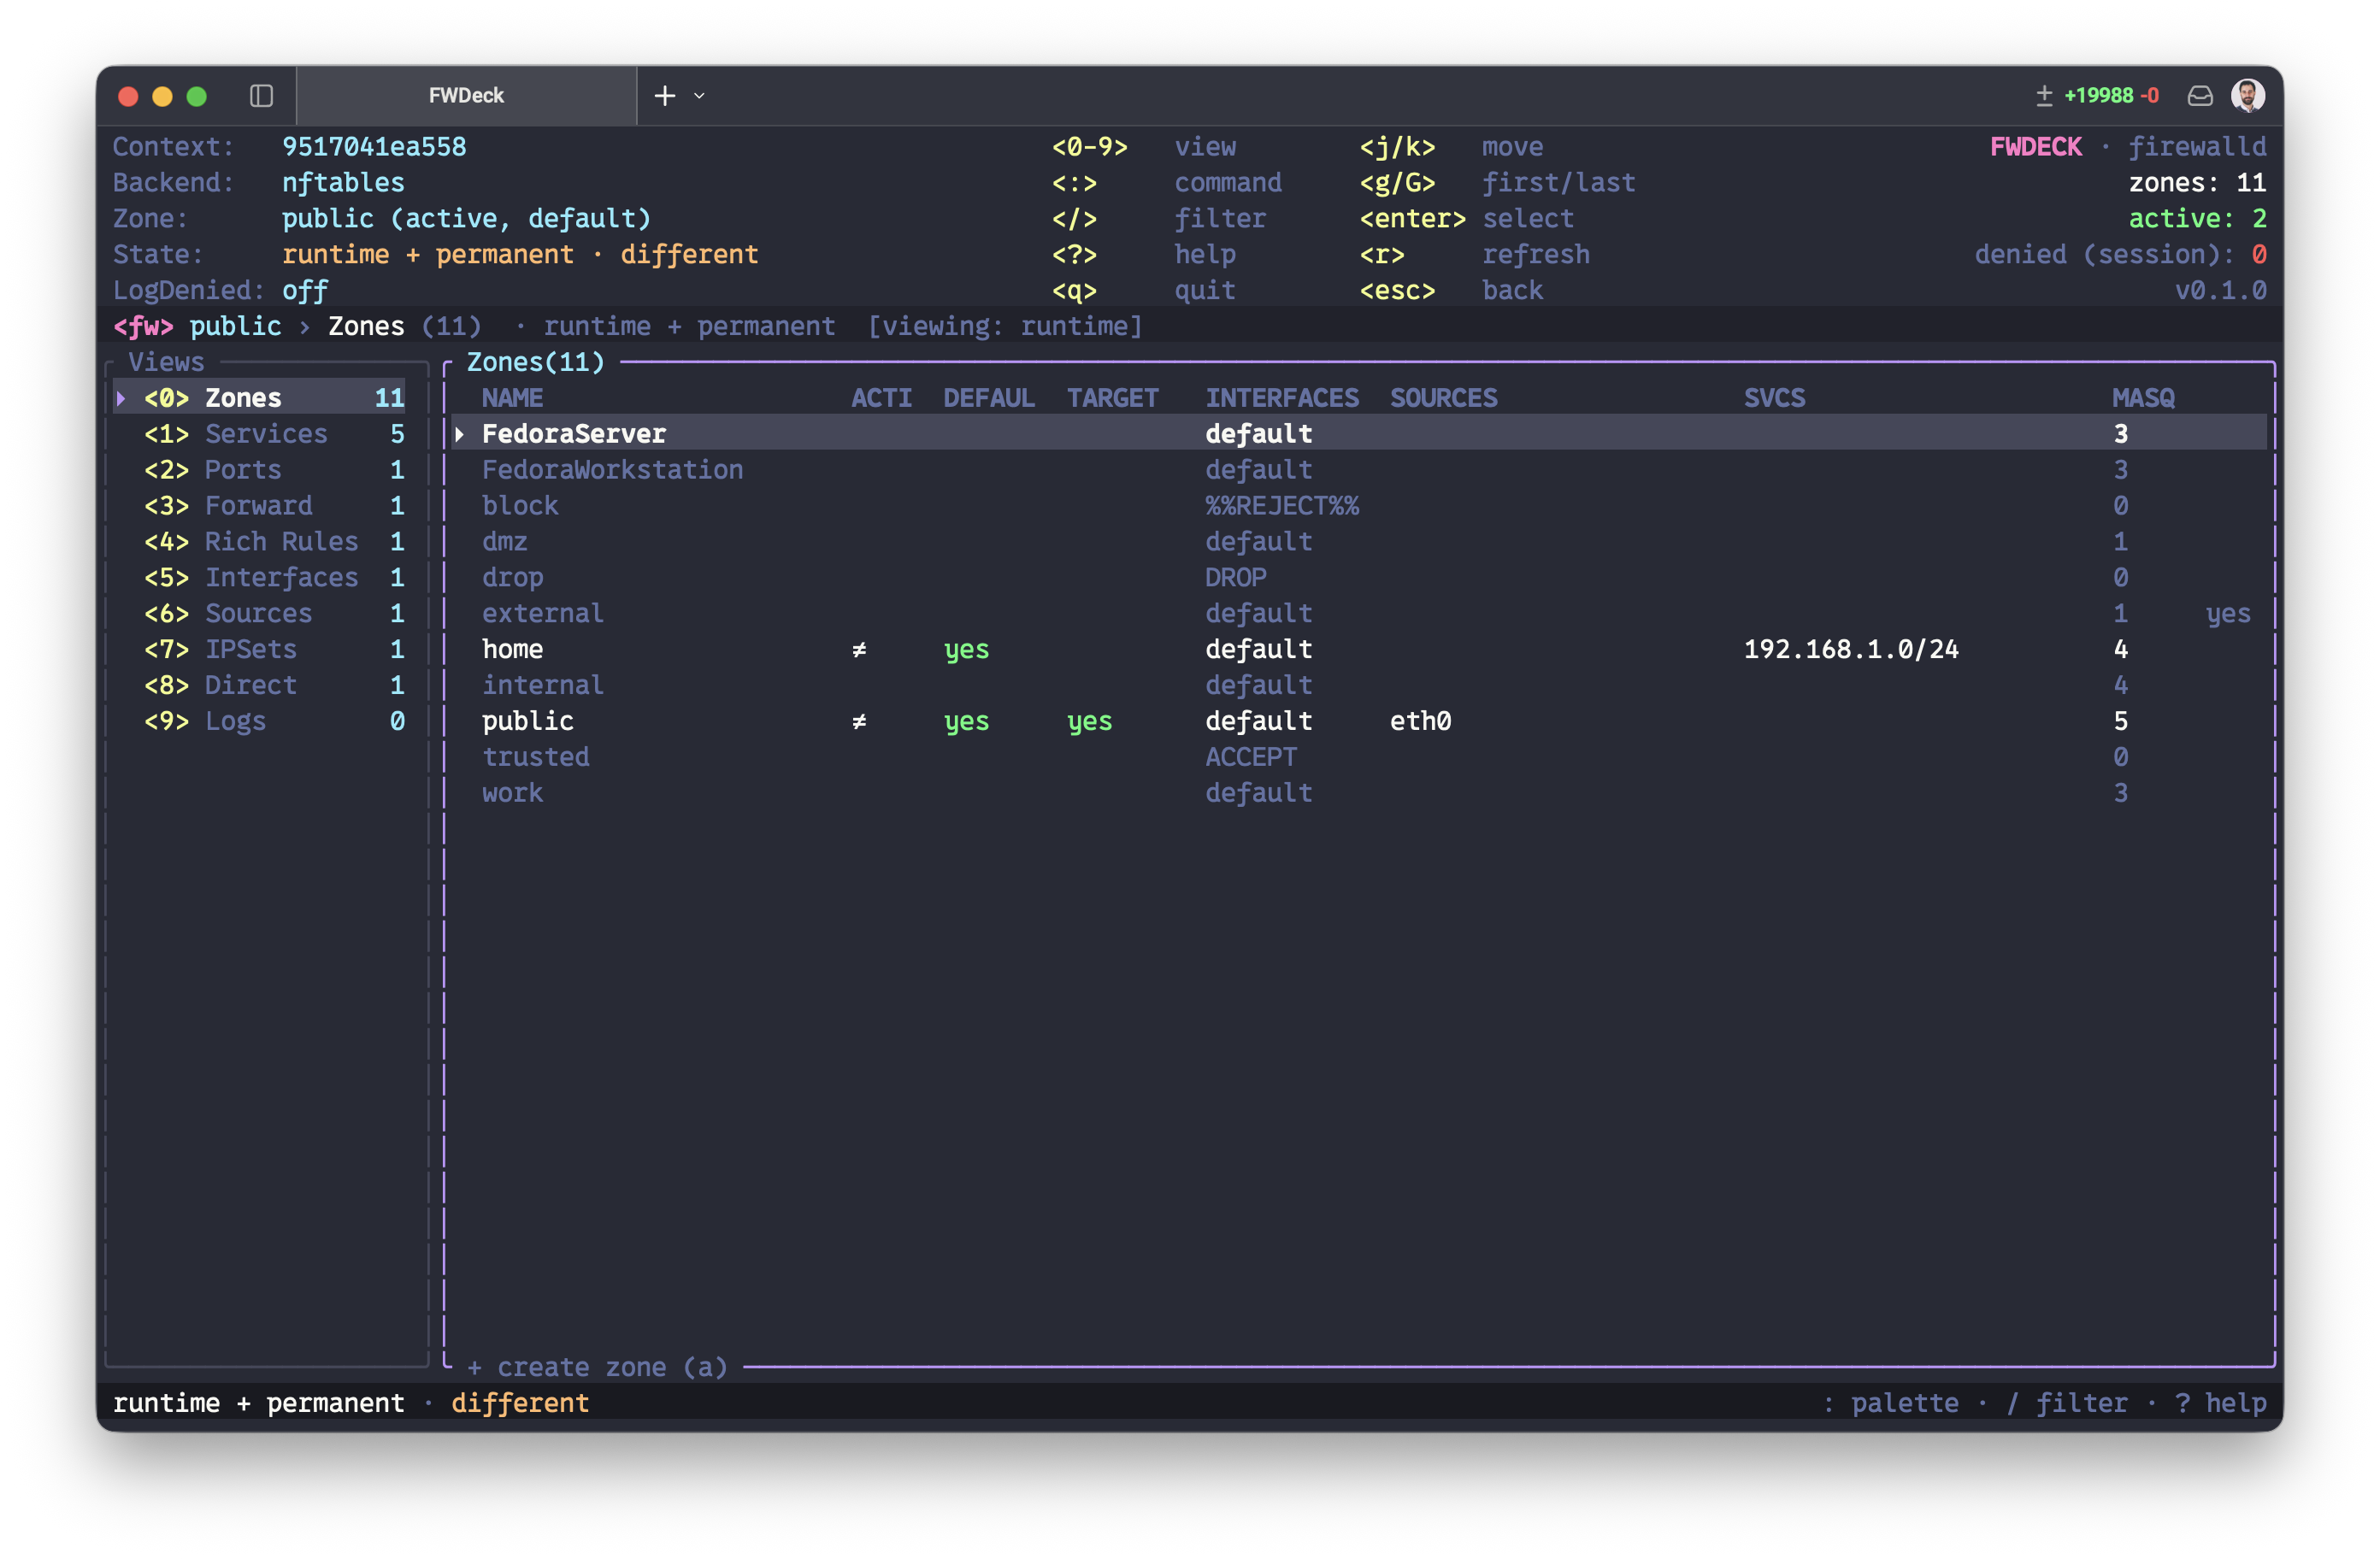This screenshot has width=2380, height=1559.
Task: Click the context ID 9517041ea558
Action: click(374, 147)
